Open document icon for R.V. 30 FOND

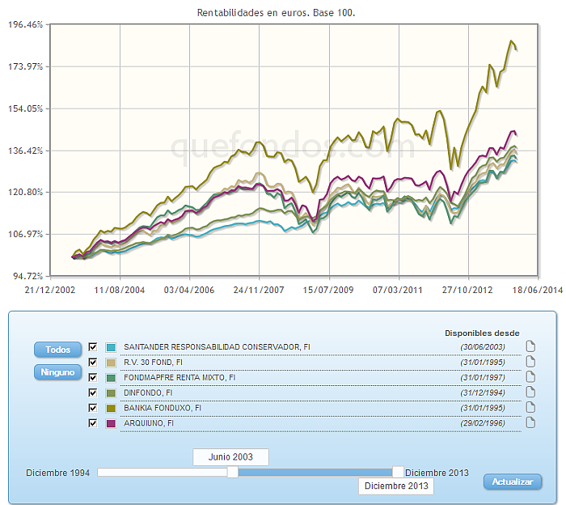pos(530,362)
